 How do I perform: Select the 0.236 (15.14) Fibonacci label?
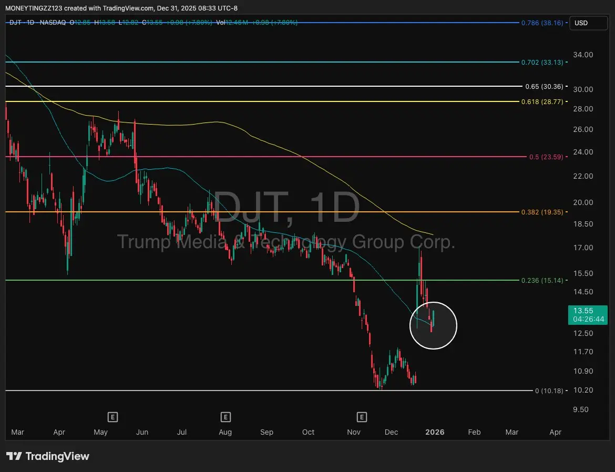pyautogui.click(x=542, y=281)
